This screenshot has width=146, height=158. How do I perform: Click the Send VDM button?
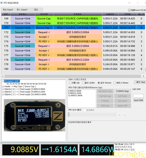(x=138, y=100)
